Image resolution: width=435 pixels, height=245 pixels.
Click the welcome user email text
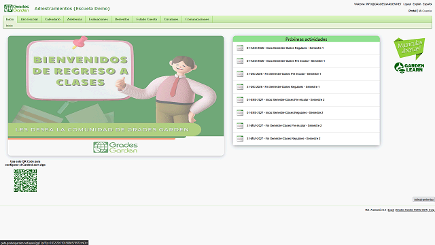[383, 4]
